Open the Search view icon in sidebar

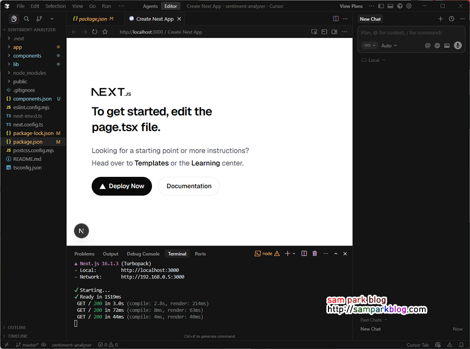pos(27,19)
